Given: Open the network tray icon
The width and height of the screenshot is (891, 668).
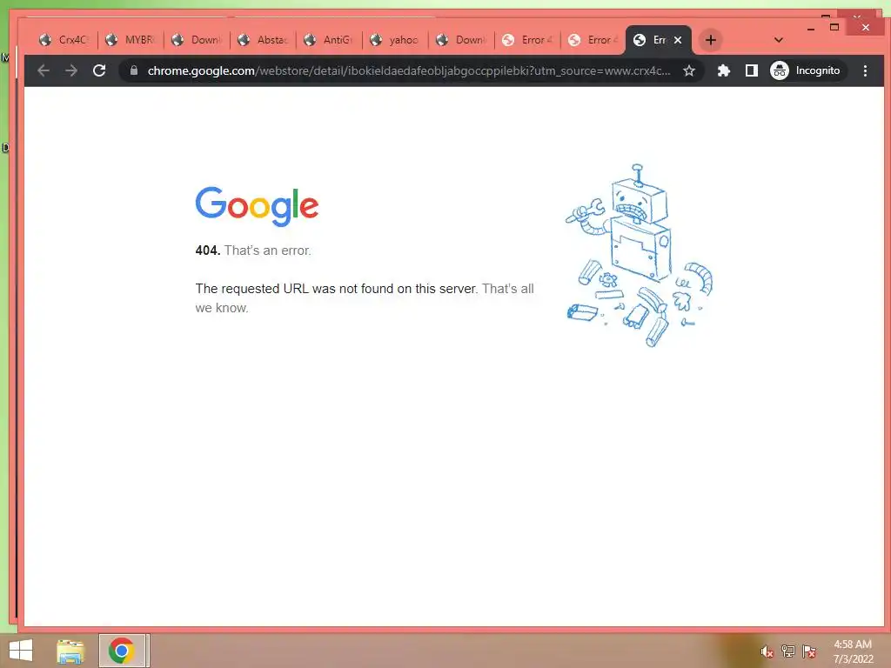Looking at the screenshot, I should [x=787, y=651].
